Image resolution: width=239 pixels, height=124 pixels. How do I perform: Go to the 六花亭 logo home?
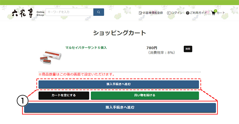coord(22,13)
